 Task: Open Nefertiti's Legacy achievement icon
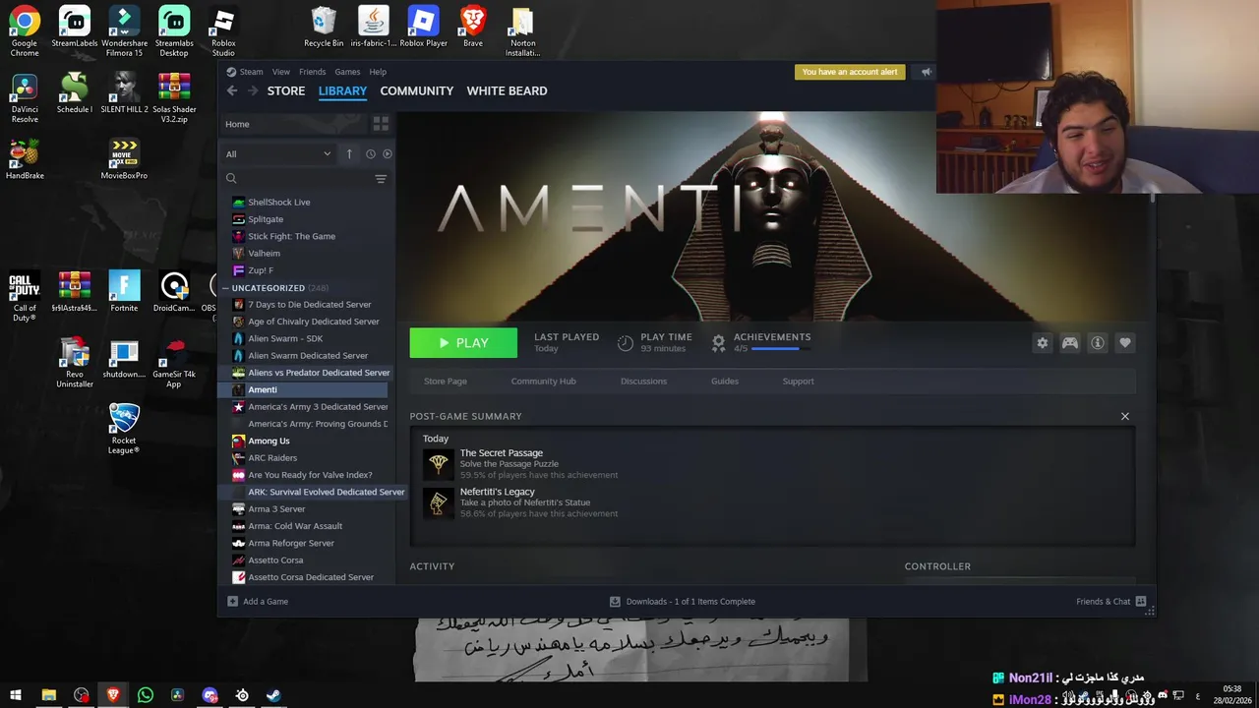(x=438, y=502)
